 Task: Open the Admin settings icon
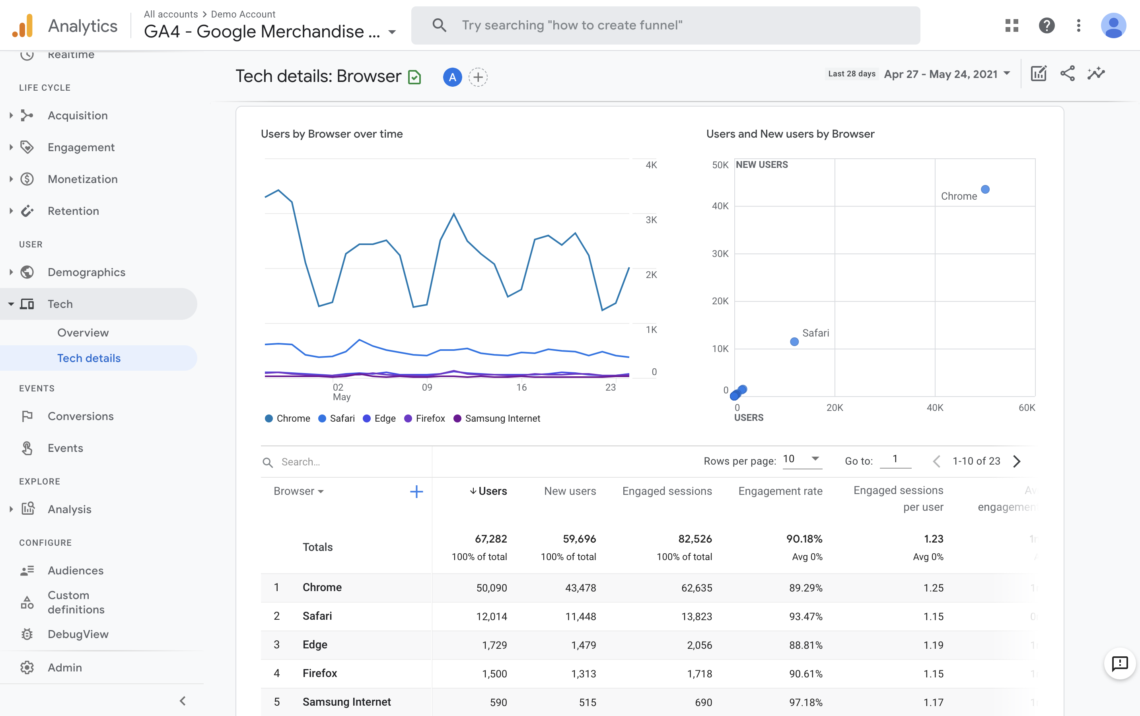[27, 667]
